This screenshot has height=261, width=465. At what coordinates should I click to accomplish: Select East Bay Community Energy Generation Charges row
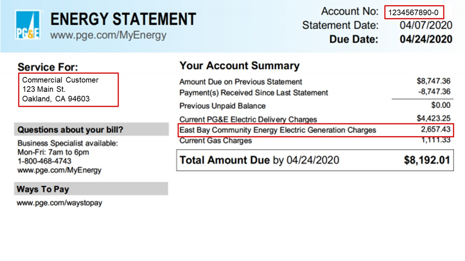pos(316,130)
